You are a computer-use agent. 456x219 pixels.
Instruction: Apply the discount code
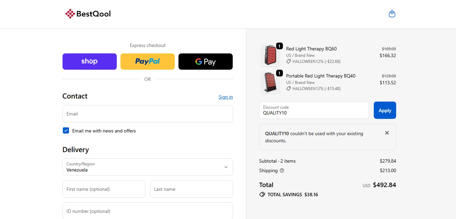coord(385,110)
